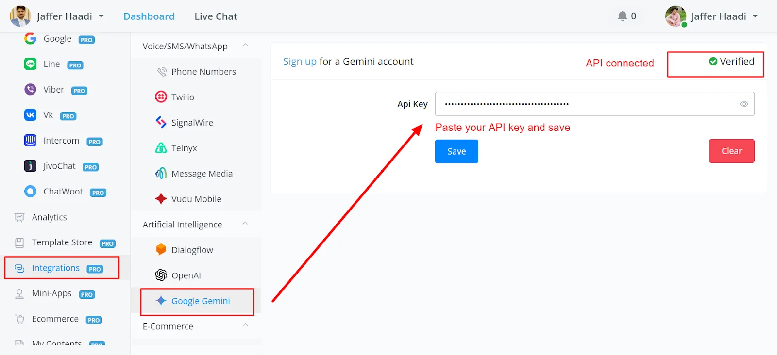Click the Viber channel icon
The width and height of the screenshot is (777, 355).
click(30, 89)
